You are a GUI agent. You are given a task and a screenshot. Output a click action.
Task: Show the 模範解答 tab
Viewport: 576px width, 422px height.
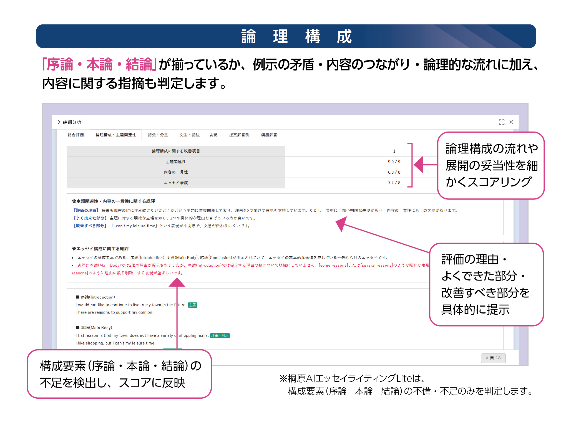(269, 135)
